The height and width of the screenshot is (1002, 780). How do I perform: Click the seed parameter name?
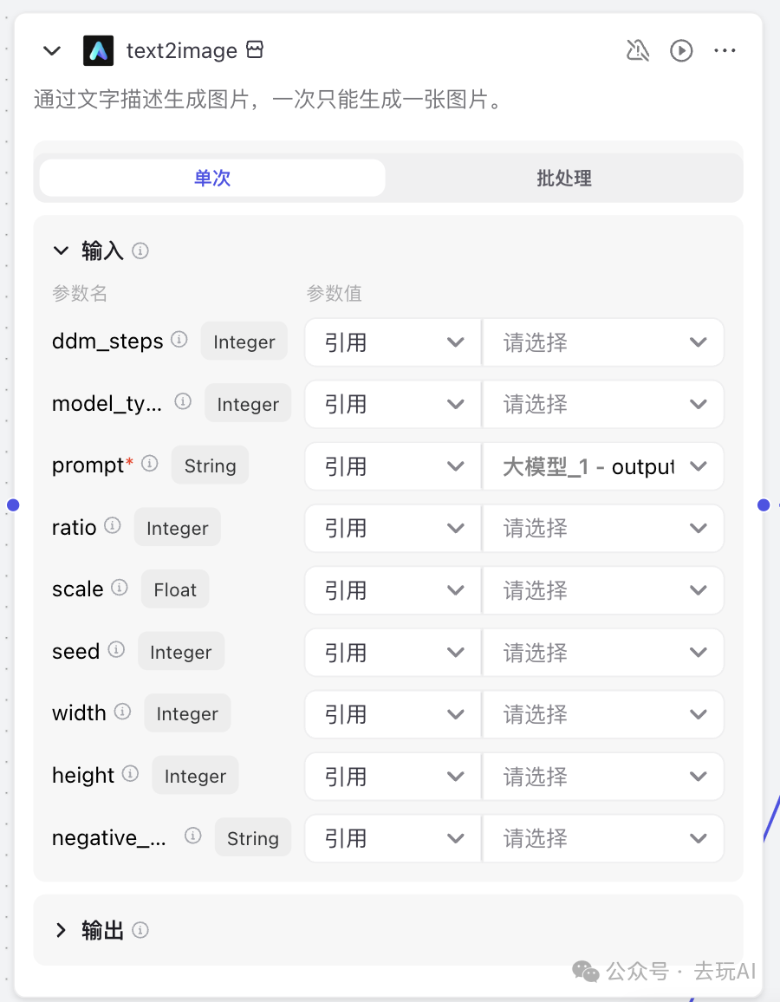(x=76, y=652)
